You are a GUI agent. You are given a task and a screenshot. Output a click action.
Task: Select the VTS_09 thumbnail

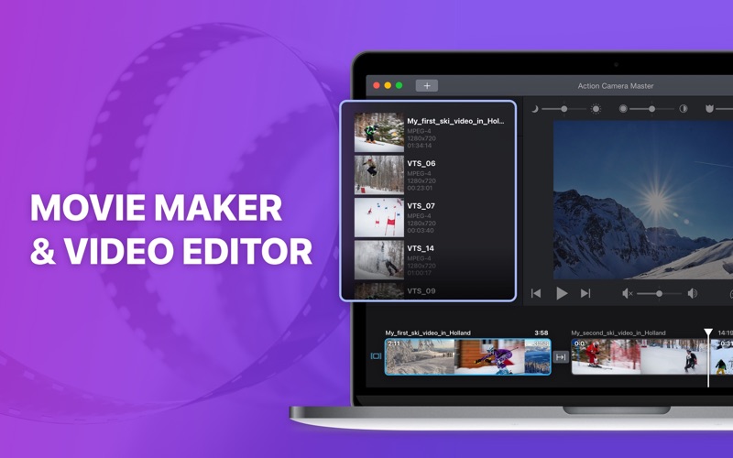pos(379,290)
